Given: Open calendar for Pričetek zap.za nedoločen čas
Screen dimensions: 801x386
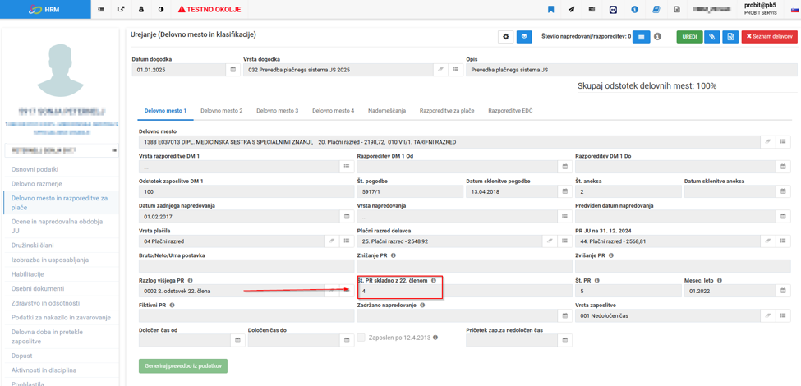Looking at the screenshot, I should [565, 340].
